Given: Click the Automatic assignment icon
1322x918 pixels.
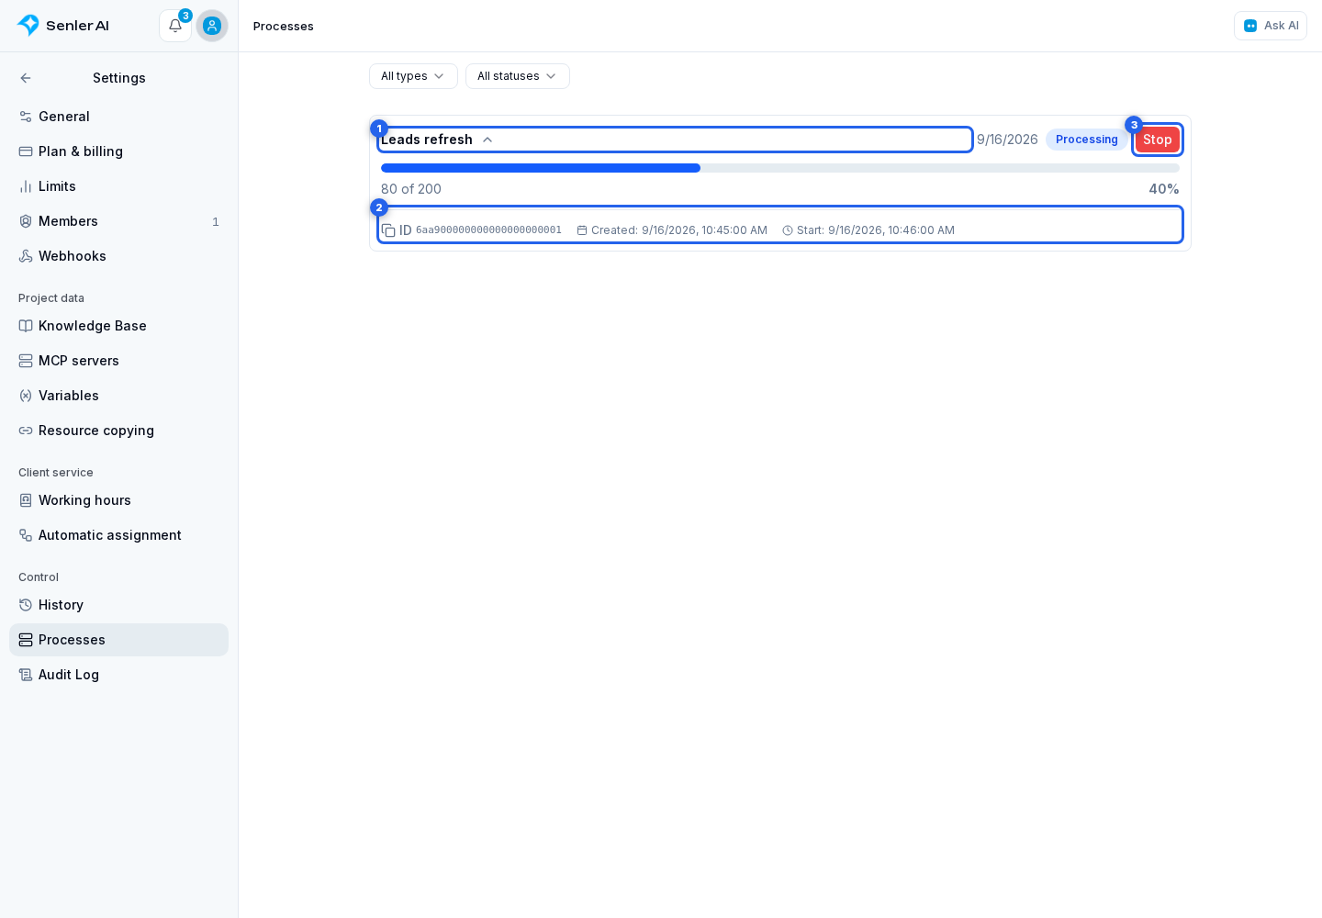Looking at the screenshot, I should (26, 535).
